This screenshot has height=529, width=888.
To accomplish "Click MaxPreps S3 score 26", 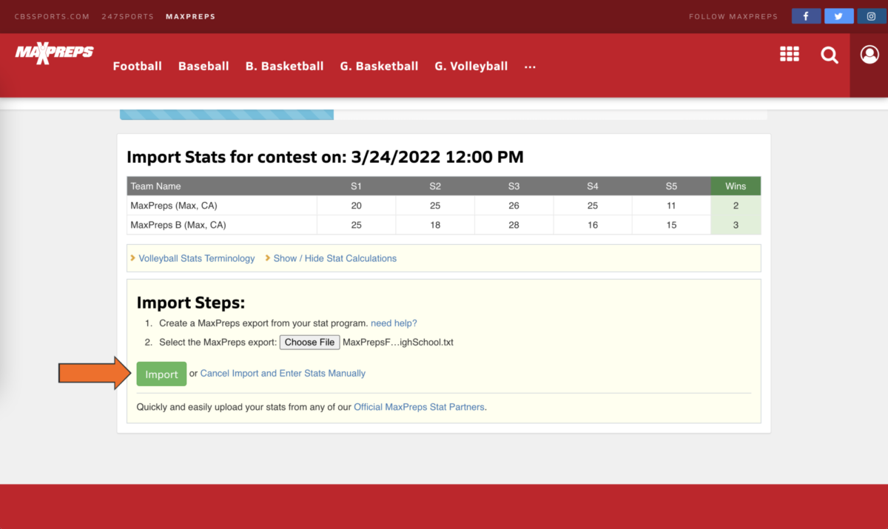I will pyautogui.click(x=514, y=206).
